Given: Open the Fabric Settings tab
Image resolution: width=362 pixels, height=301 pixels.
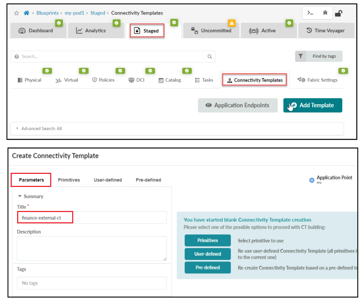Looking at the screenshot, I should tap(318, 80).
